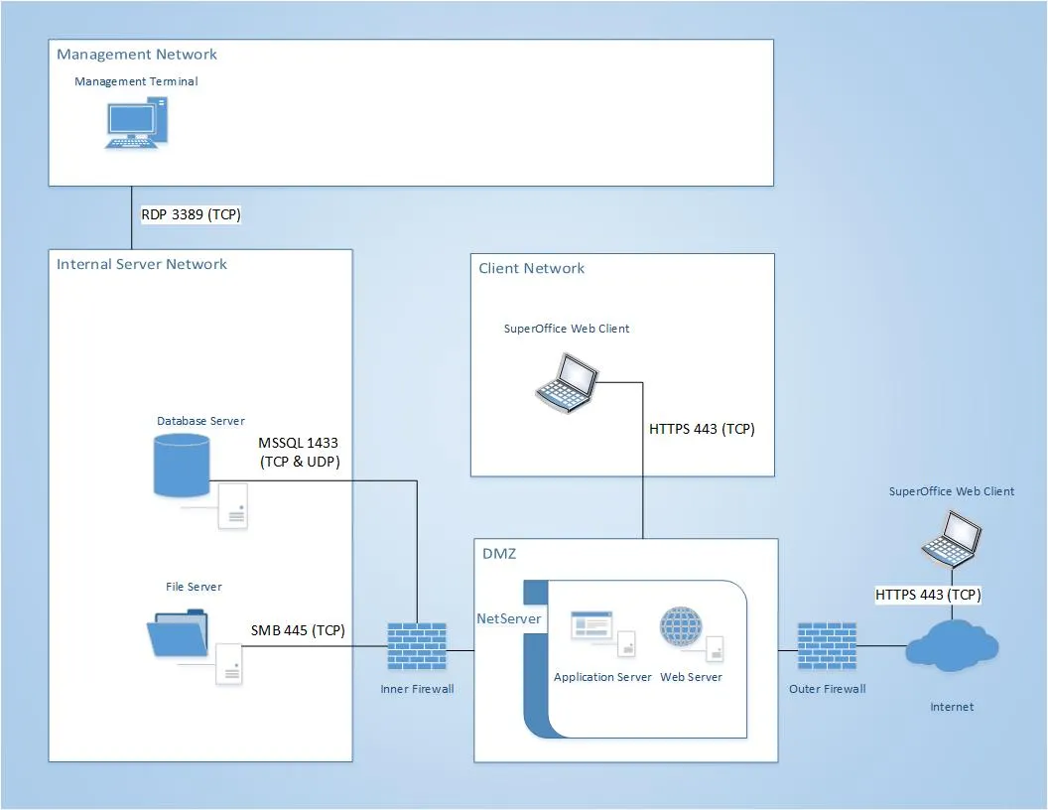Click the File Server folder icon

point(178,634)
